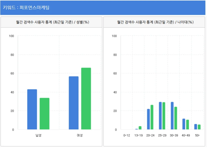Viewport: 207px width, 148px height.
Task: Select the 남성 axis label
Action: [x=38, y=135]
